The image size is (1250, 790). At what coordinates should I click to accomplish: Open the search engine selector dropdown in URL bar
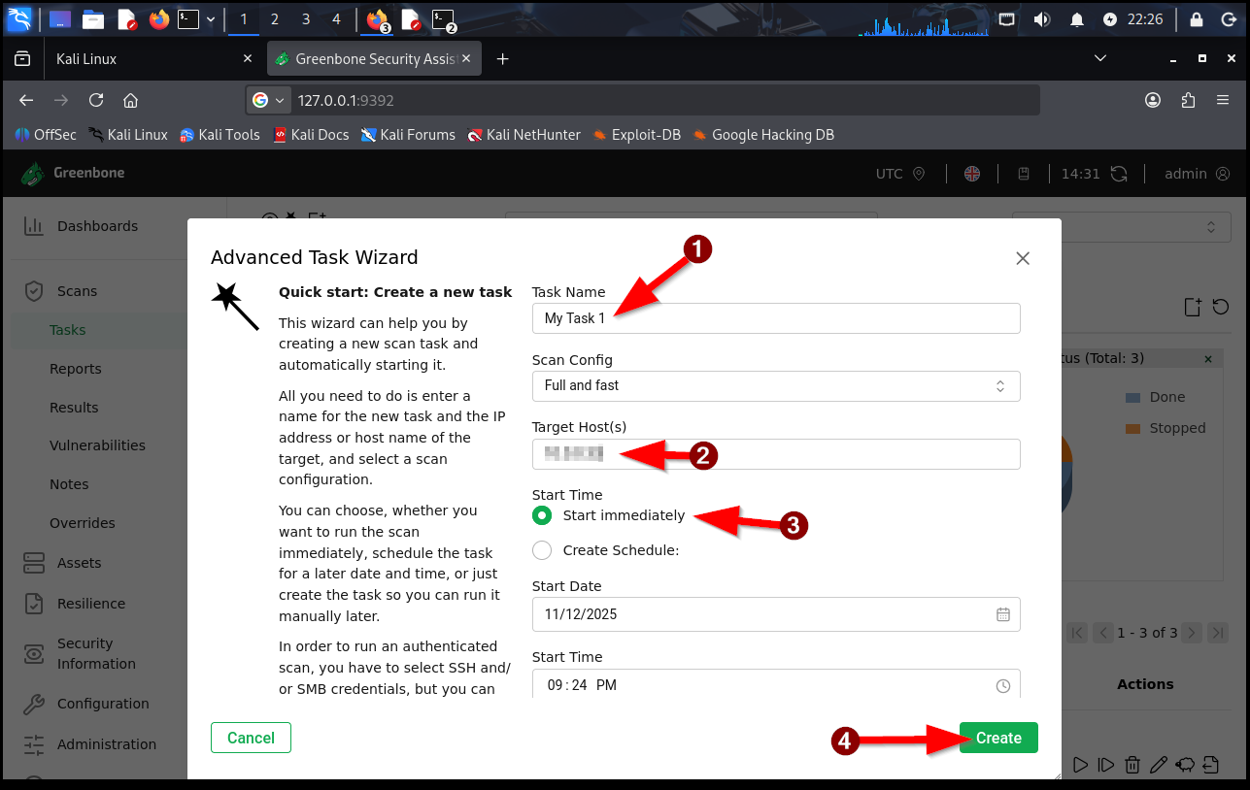pos(269,100)
